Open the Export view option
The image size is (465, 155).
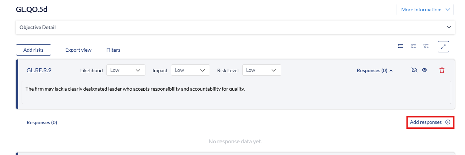(x=78, y=50)
